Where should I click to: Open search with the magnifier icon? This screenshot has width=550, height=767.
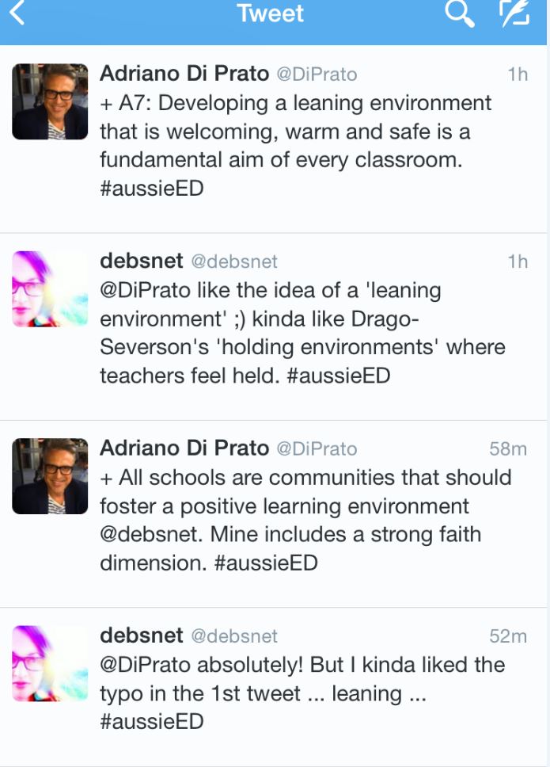pyautogui.click(x=459, y=14)
